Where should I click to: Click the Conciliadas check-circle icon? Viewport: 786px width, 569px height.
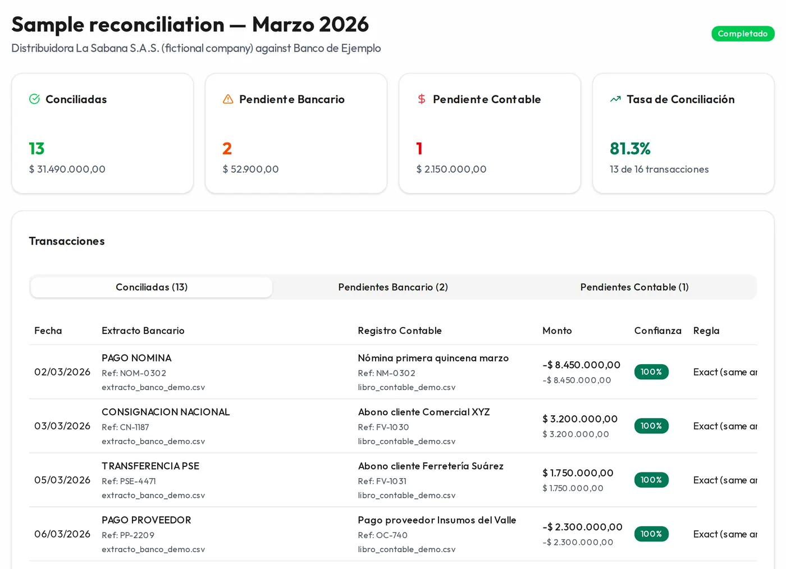[34, 99]
